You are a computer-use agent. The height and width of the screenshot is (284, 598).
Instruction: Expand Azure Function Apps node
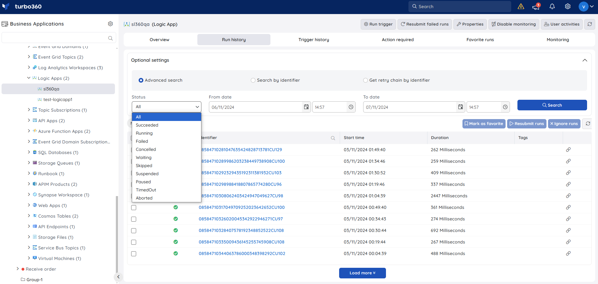tap(29, 131)
